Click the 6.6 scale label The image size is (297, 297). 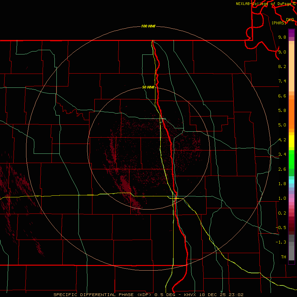pyautogui.click(x=282, y=96)
